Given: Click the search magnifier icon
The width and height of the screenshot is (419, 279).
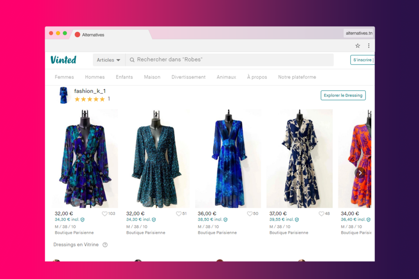Looking at the screenshot, I should point(132,60).
